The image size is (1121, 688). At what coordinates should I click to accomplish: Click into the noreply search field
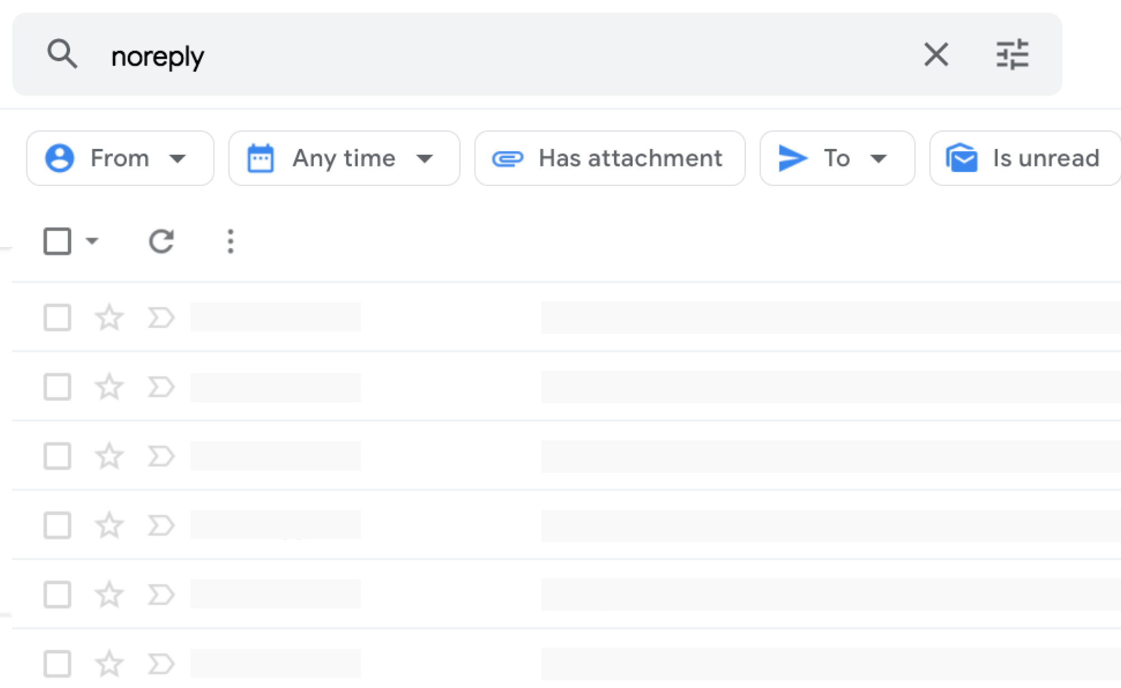[x=448, y=56]
